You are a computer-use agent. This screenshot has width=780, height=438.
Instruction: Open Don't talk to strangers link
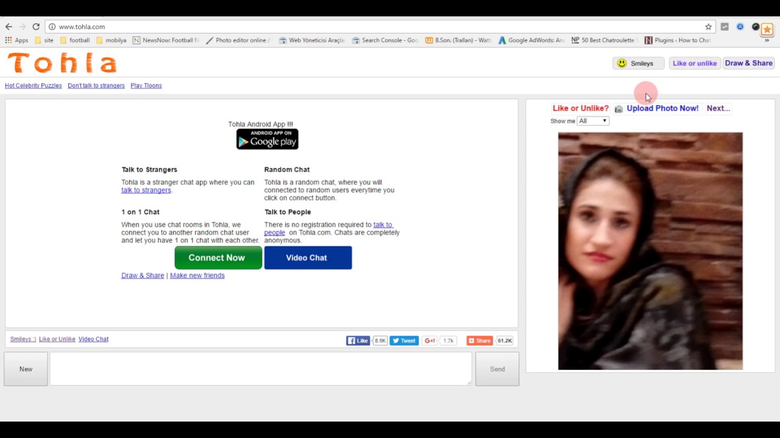(x=96, y=86)
